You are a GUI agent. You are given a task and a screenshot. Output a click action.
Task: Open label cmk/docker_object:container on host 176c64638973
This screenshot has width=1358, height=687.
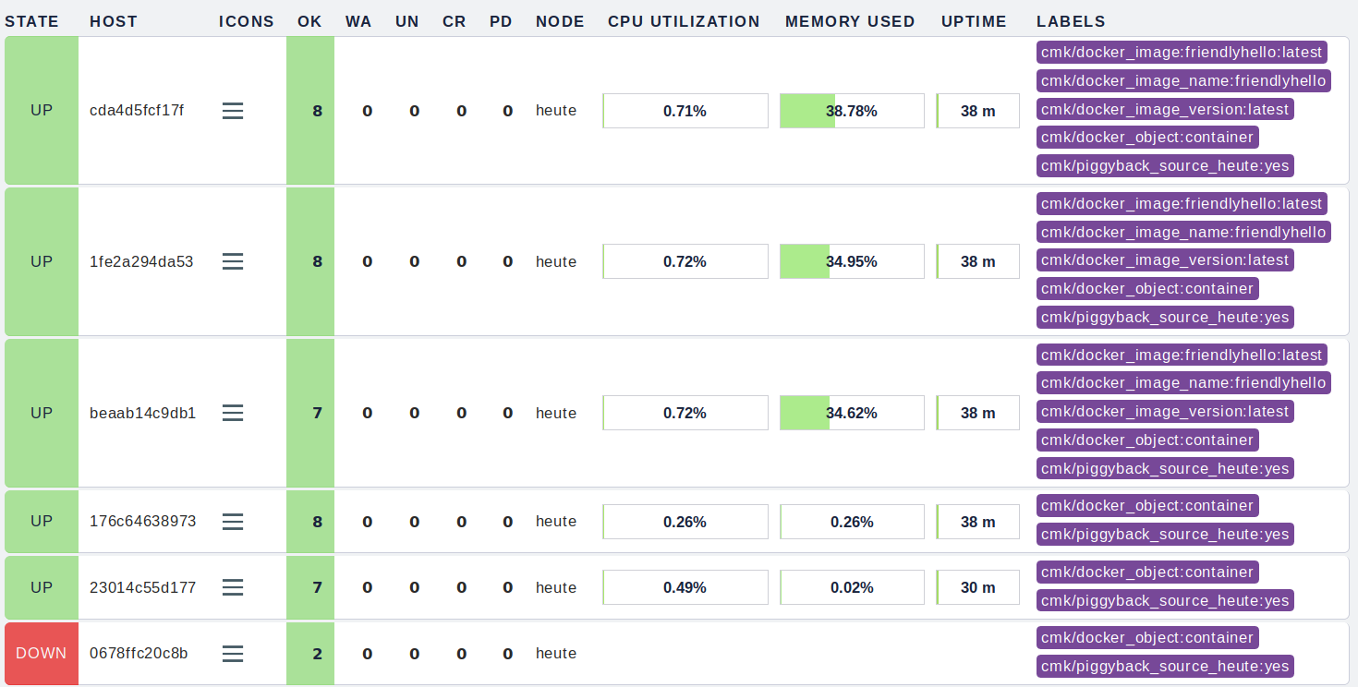pyautogui.click(x=1147, y=505)
